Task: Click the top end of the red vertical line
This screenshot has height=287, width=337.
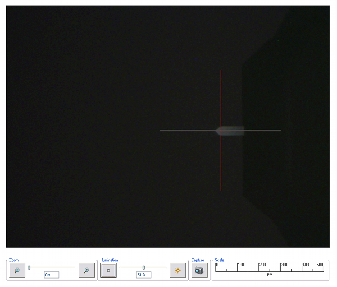Action: pyautogui.click(x=220, y=71)
